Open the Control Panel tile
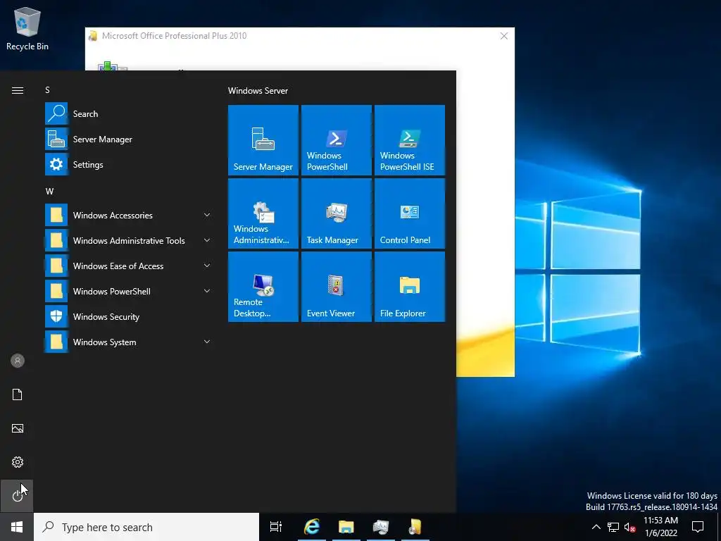Screen dimensions: 721x541 pos(409,213)
